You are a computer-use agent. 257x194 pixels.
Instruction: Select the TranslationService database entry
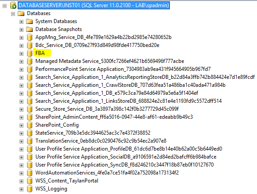[101, 141]
